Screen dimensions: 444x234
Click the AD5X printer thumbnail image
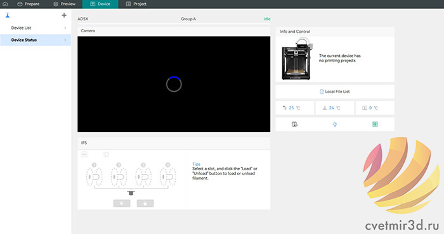(x=297, y=59)
